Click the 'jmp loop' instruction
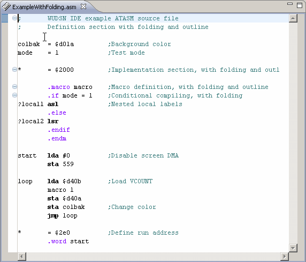This screenshot has height=262, width=306. pyautogui.click(x=63, y=216)
